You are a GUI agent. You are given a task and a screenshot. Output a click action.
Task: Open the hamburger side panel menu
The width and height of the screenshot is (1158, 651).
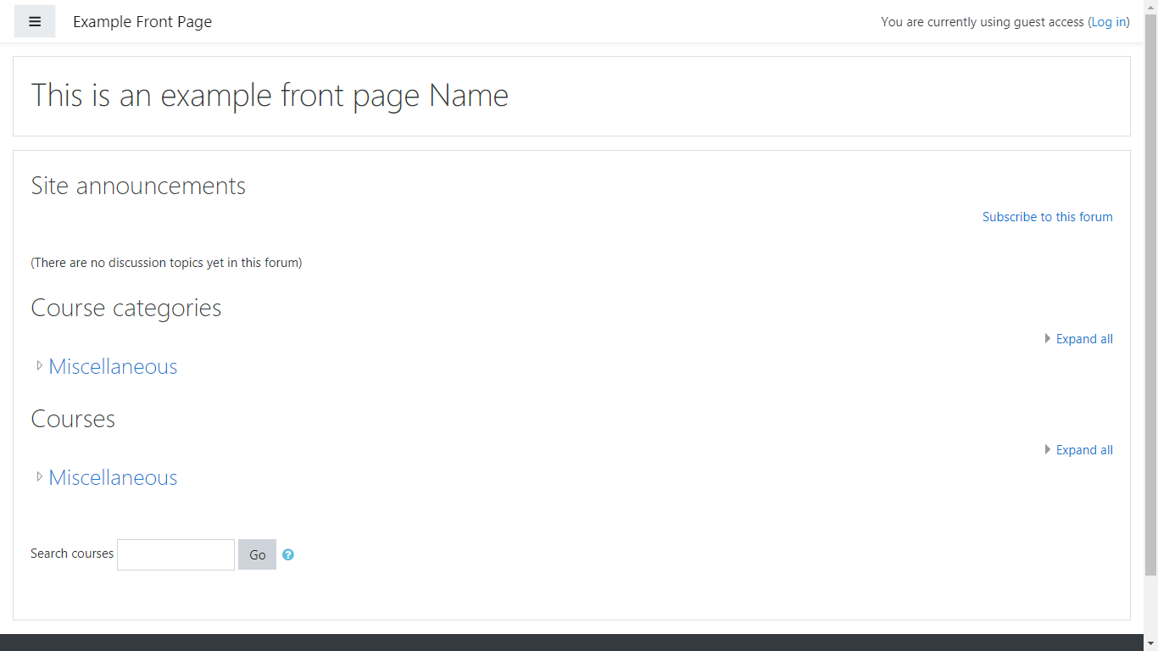pos(35,22)
